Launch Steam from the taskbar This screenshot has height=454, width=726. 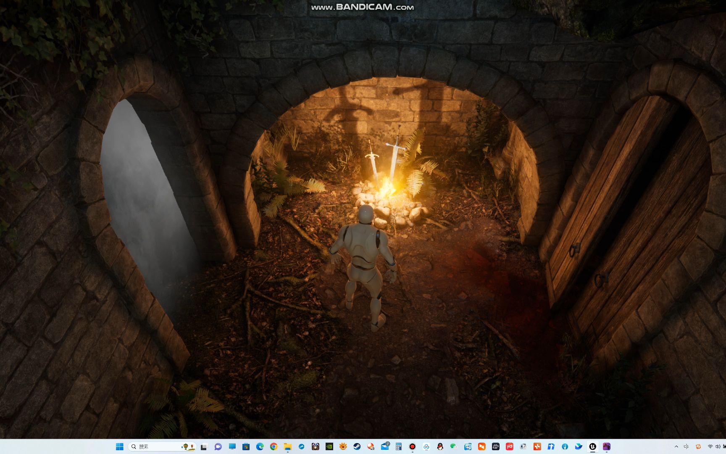(357, 446)
